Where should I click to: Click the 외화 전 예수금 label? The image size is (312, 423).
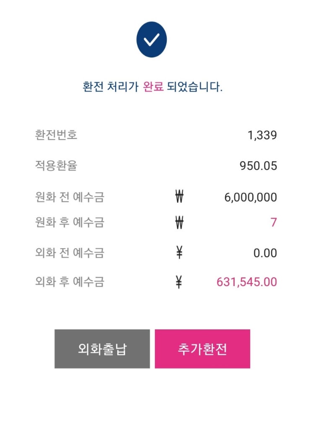click(x=70, y=253)
